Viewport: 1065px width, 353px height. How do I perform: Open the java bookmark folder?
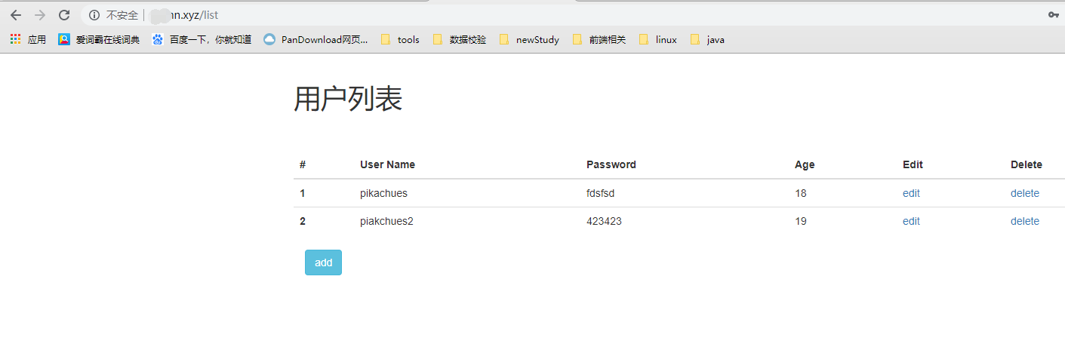[x=707, y=40]
